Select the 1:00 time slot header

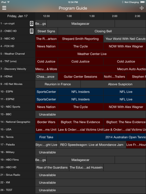coord(69,16)
